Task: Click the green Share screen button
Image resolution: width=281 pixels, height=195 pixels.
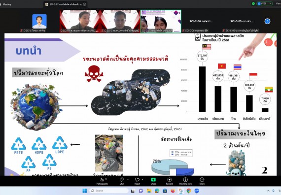Action: [x=153, y=181]
